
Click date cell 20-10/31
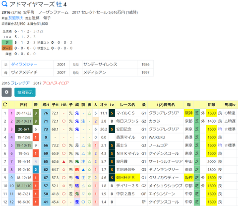[24, 121]
